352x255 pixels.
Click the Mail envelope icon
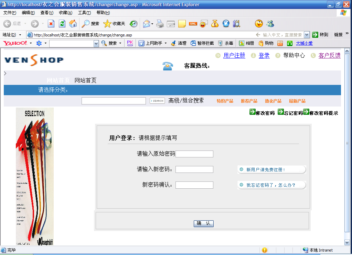[x=146, y=24]
